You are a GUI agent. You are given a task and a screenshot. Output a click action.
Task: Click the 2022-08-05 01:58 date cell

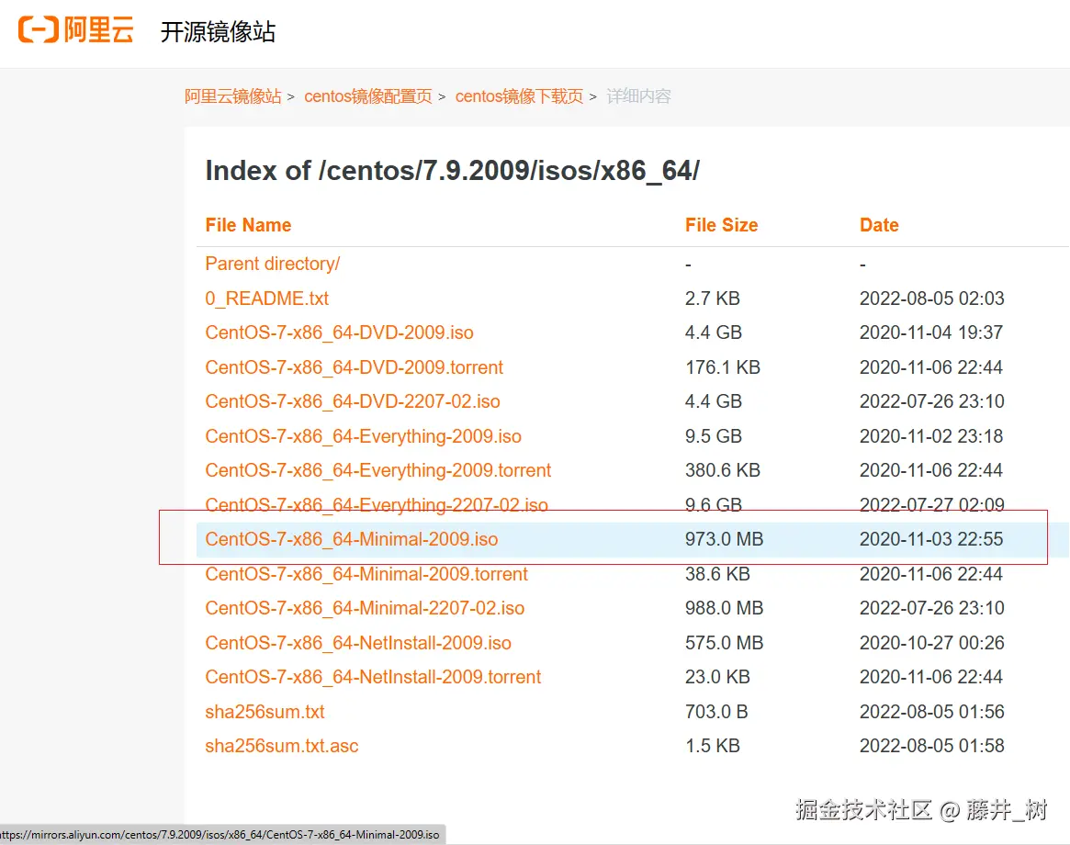(x=932, y=746)
